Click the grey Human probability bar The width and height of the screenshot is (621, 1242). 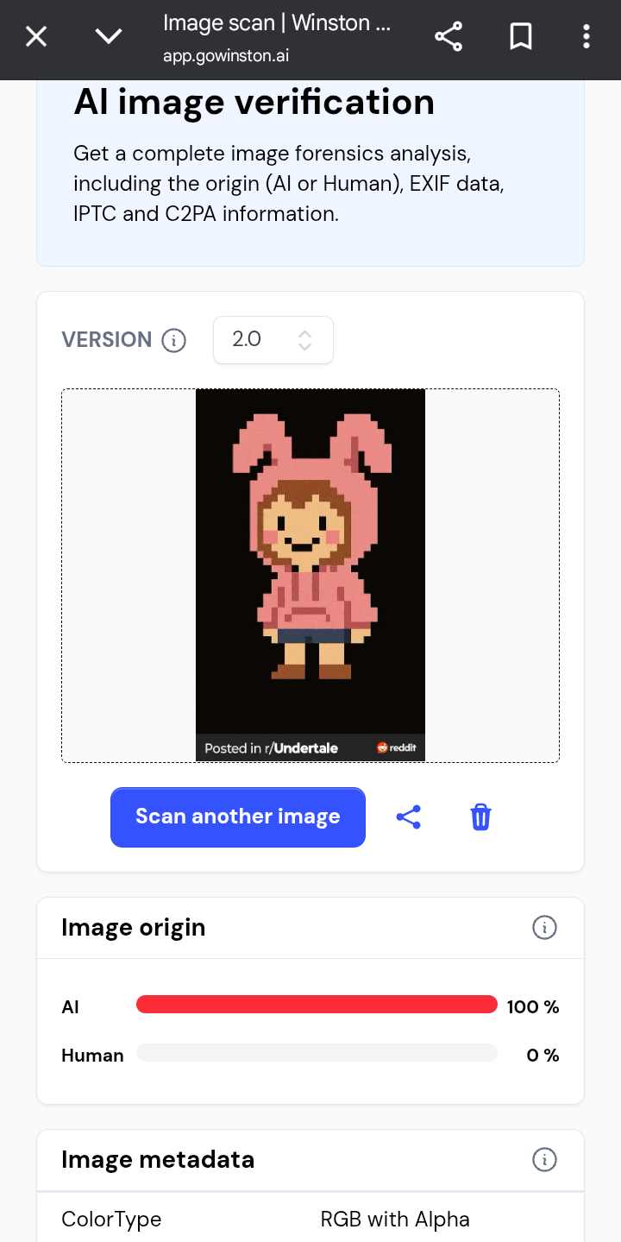[x=317, y=1052]
